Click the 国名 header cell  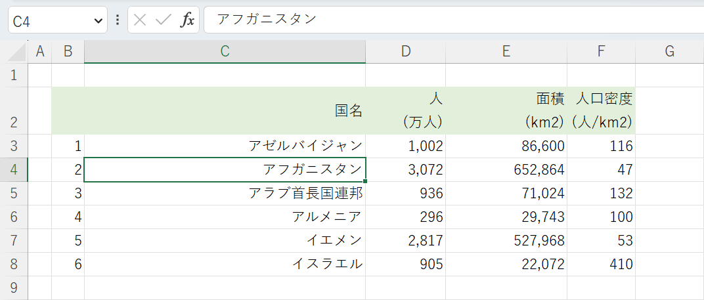point(225,110)
